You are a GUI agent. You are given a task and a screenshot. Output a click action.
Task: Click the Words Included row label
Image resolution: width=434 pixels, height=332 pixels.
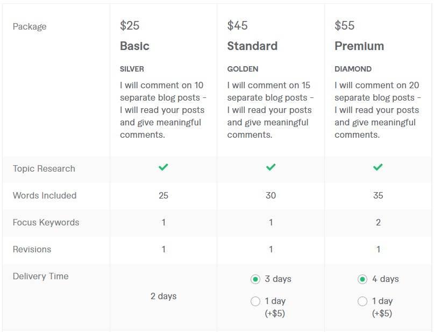pyautogui.click(x=44, y=196)
